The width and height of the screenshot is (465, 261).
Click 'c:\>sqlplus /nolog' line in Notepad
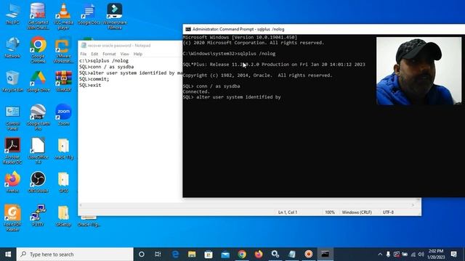(x=104, y=61)
